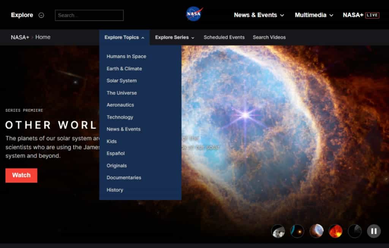Choose Kids topic
Image resolution: width=389 pixels, height=248 pixels.
112,141
